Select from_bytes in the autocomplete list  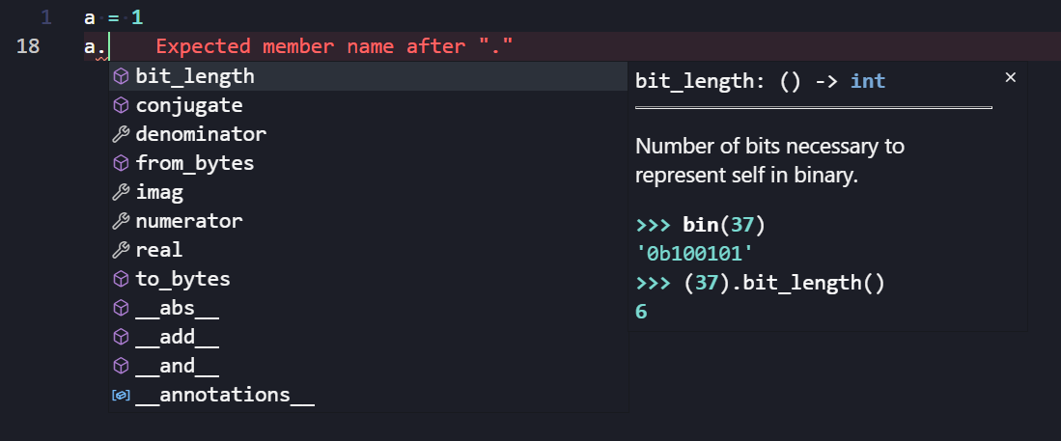(195, 163)
